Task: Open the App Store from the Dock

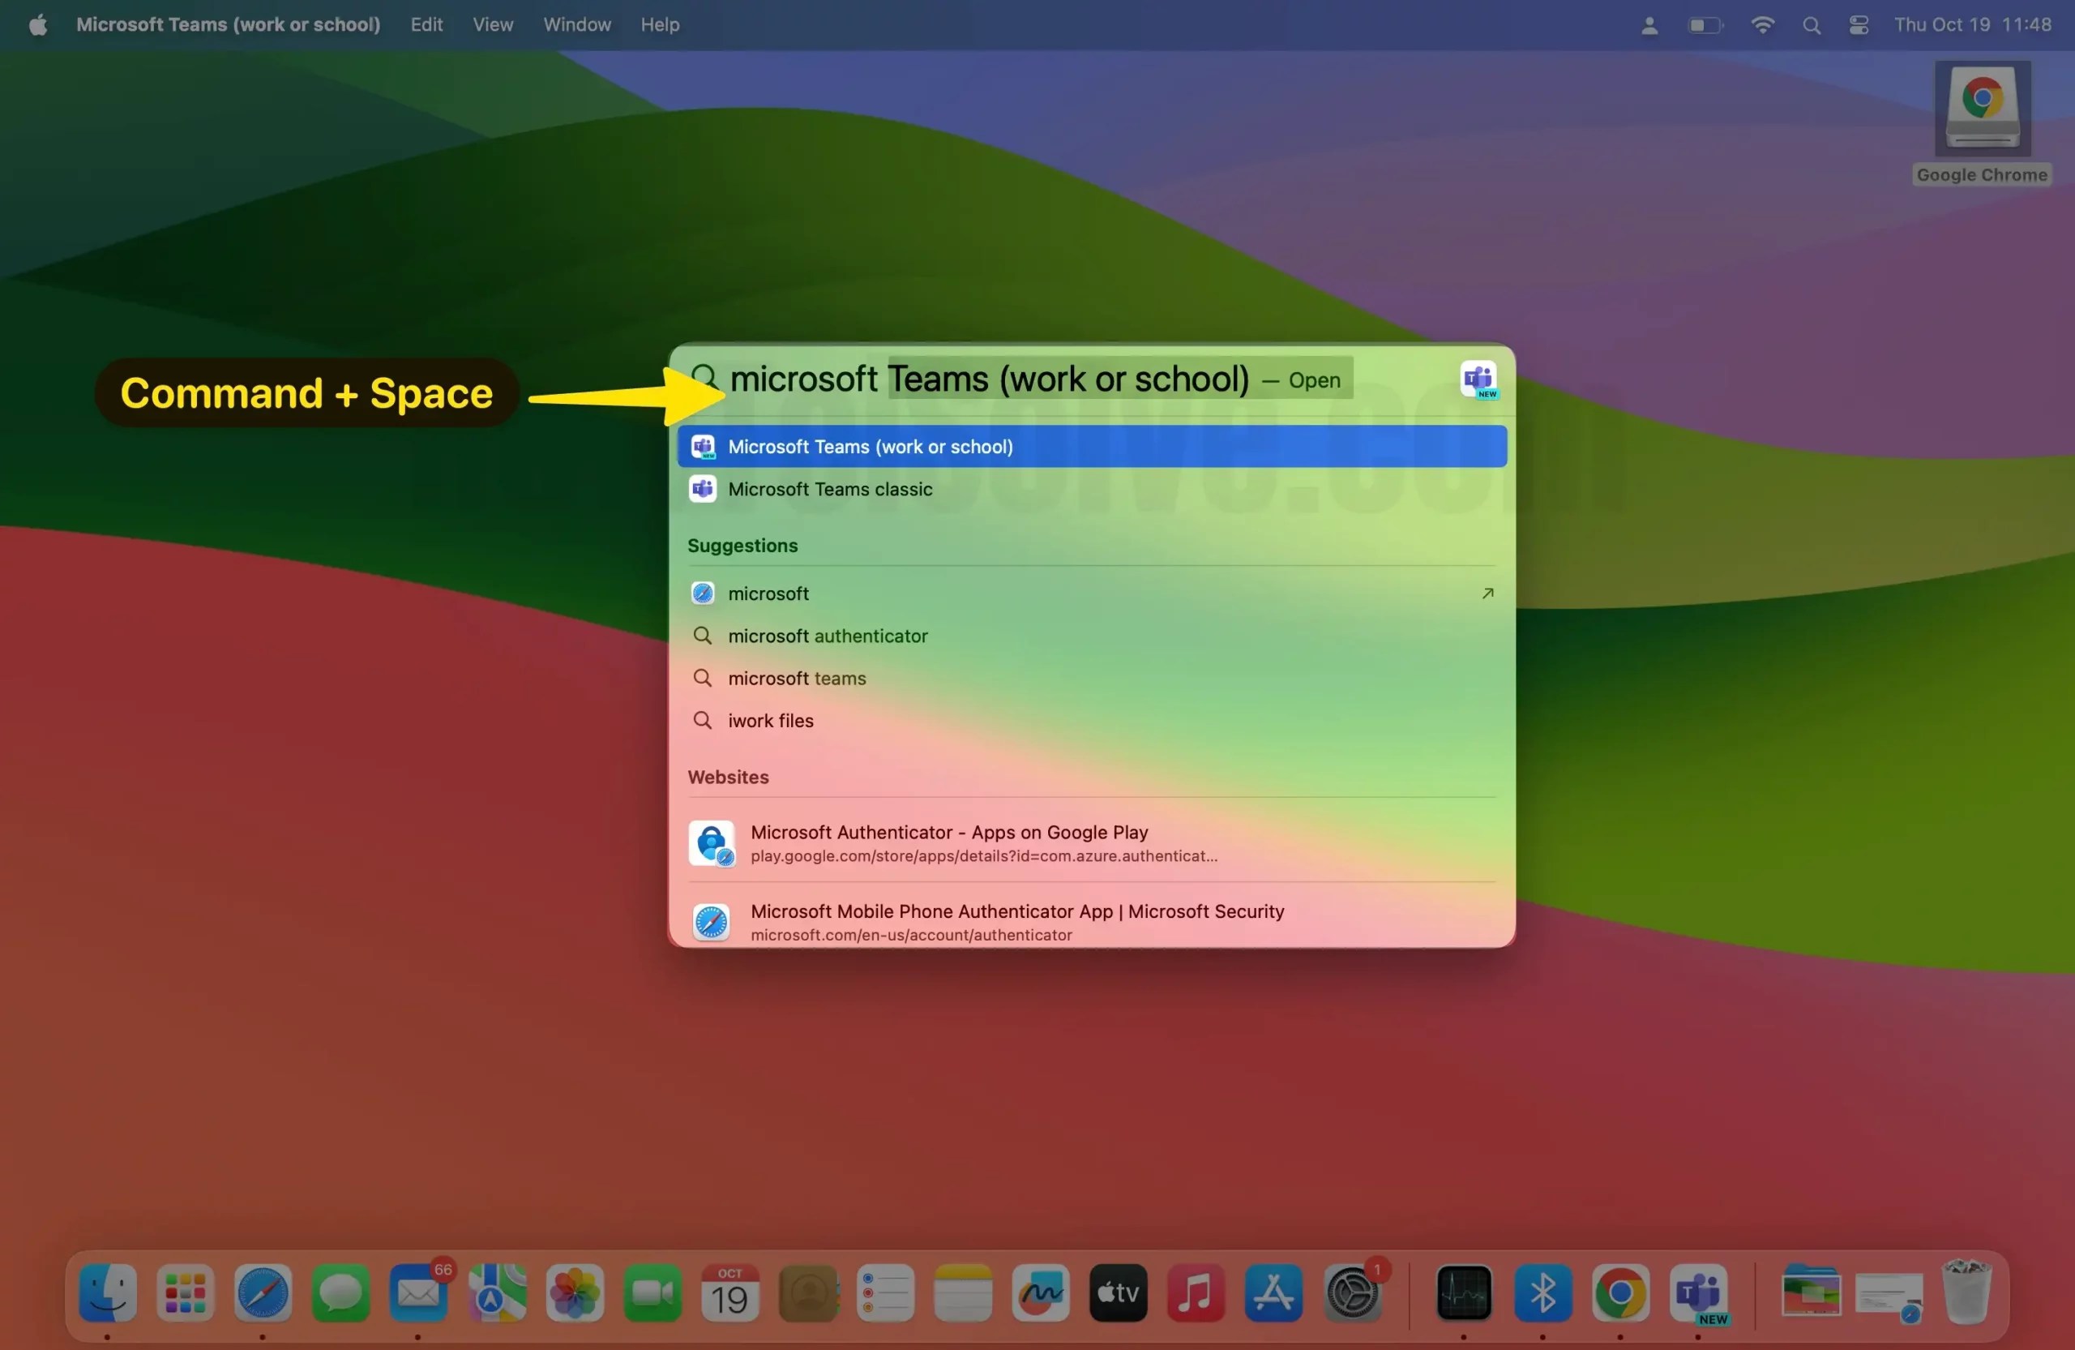Action: pyautogui.click(x=1273, y=1294)
